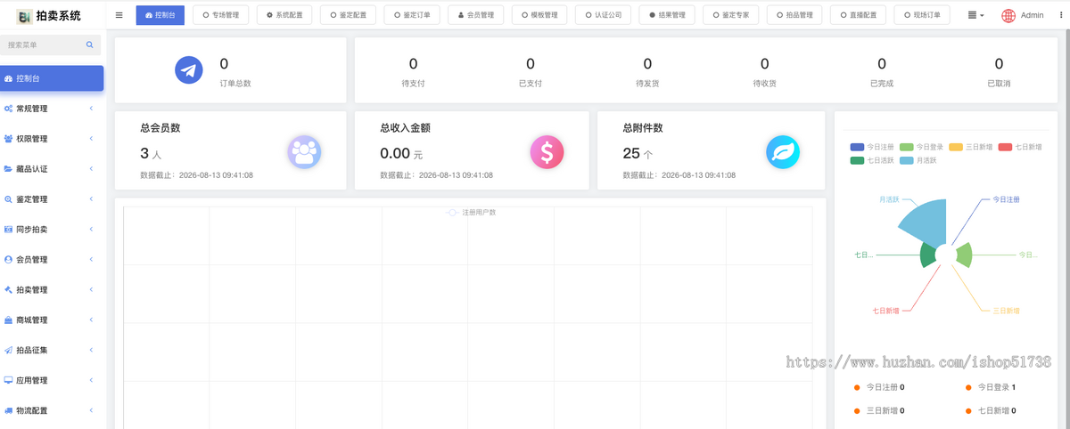Toggle 三日新增 legend in the rose chart
Screen dimensions: 1070x429
(x=971, y=147)
